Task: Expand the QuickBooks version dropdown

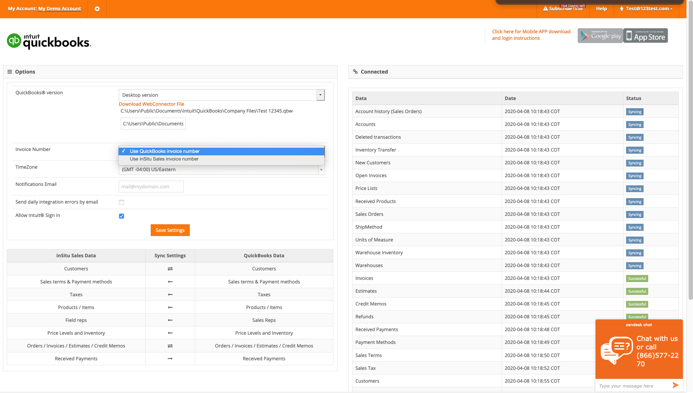Action: (x=320, y=95)
